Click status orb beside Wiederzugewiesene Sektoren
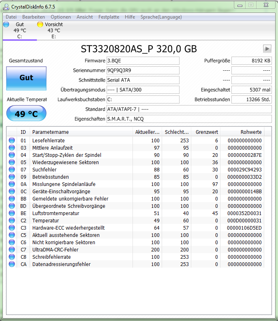 pos(12,162)
